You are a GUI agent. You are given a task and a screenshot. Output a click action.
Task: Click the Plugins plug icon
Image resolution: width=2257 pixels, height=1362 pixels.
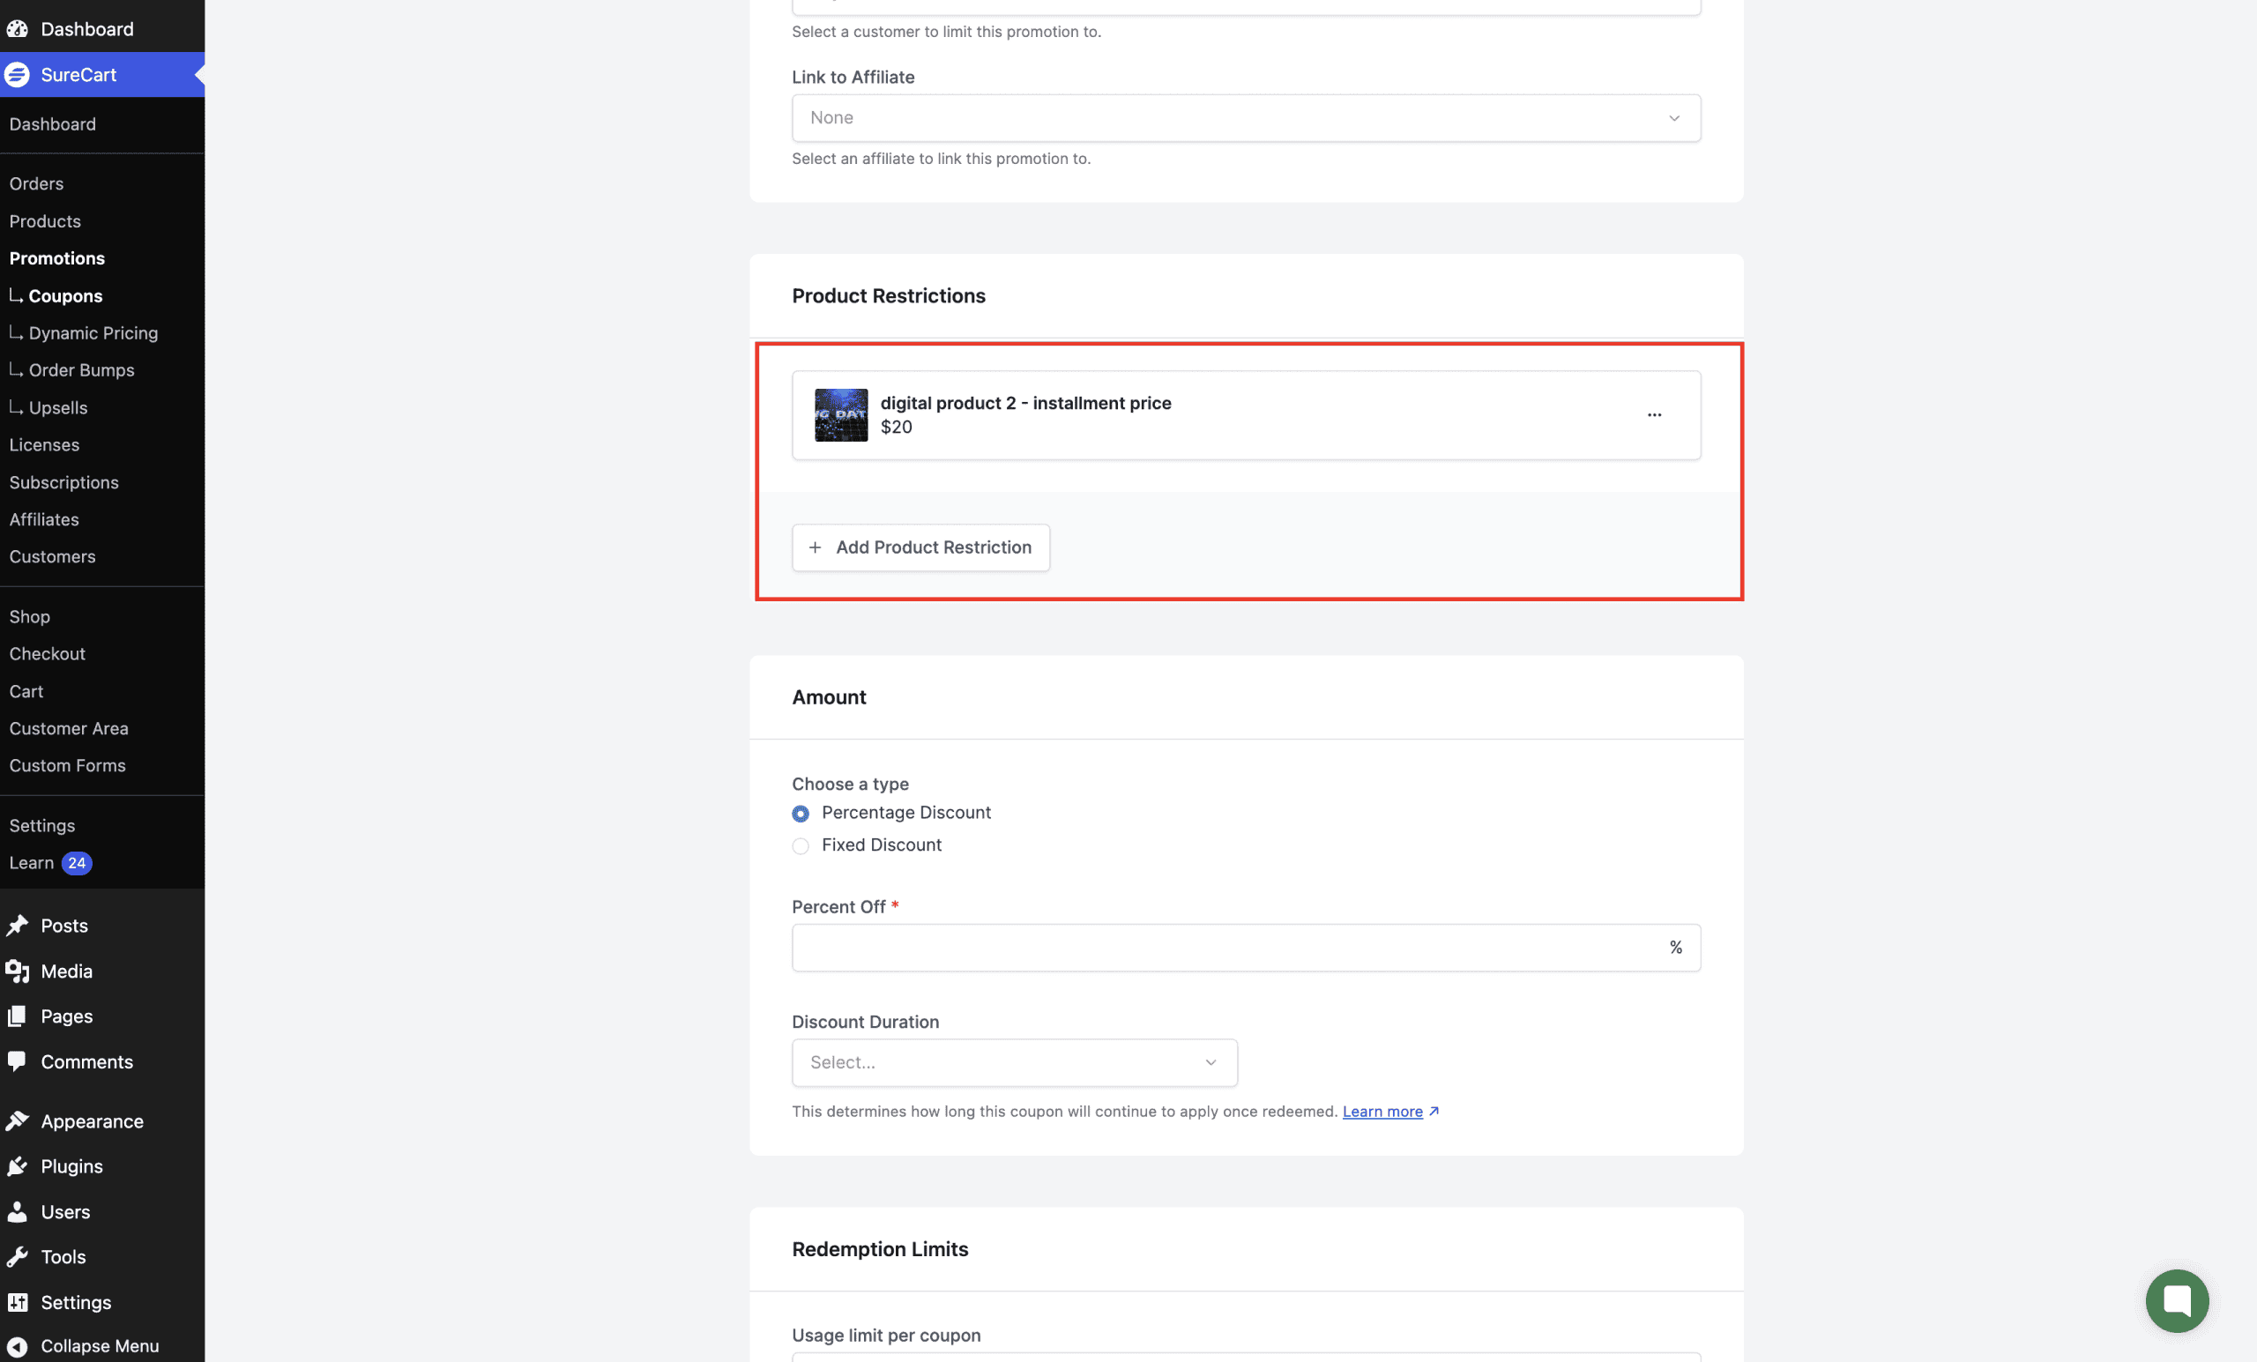(17, 1166)
